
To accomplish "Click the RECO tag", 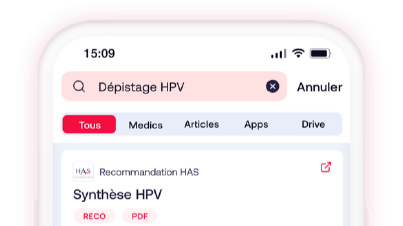I will pos(94,216).
